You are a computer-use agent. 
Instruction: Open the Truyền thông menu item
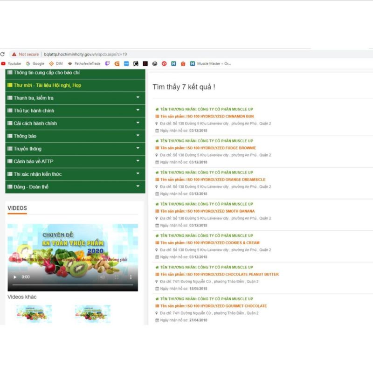pyautogui.click(x=75, y=149)
